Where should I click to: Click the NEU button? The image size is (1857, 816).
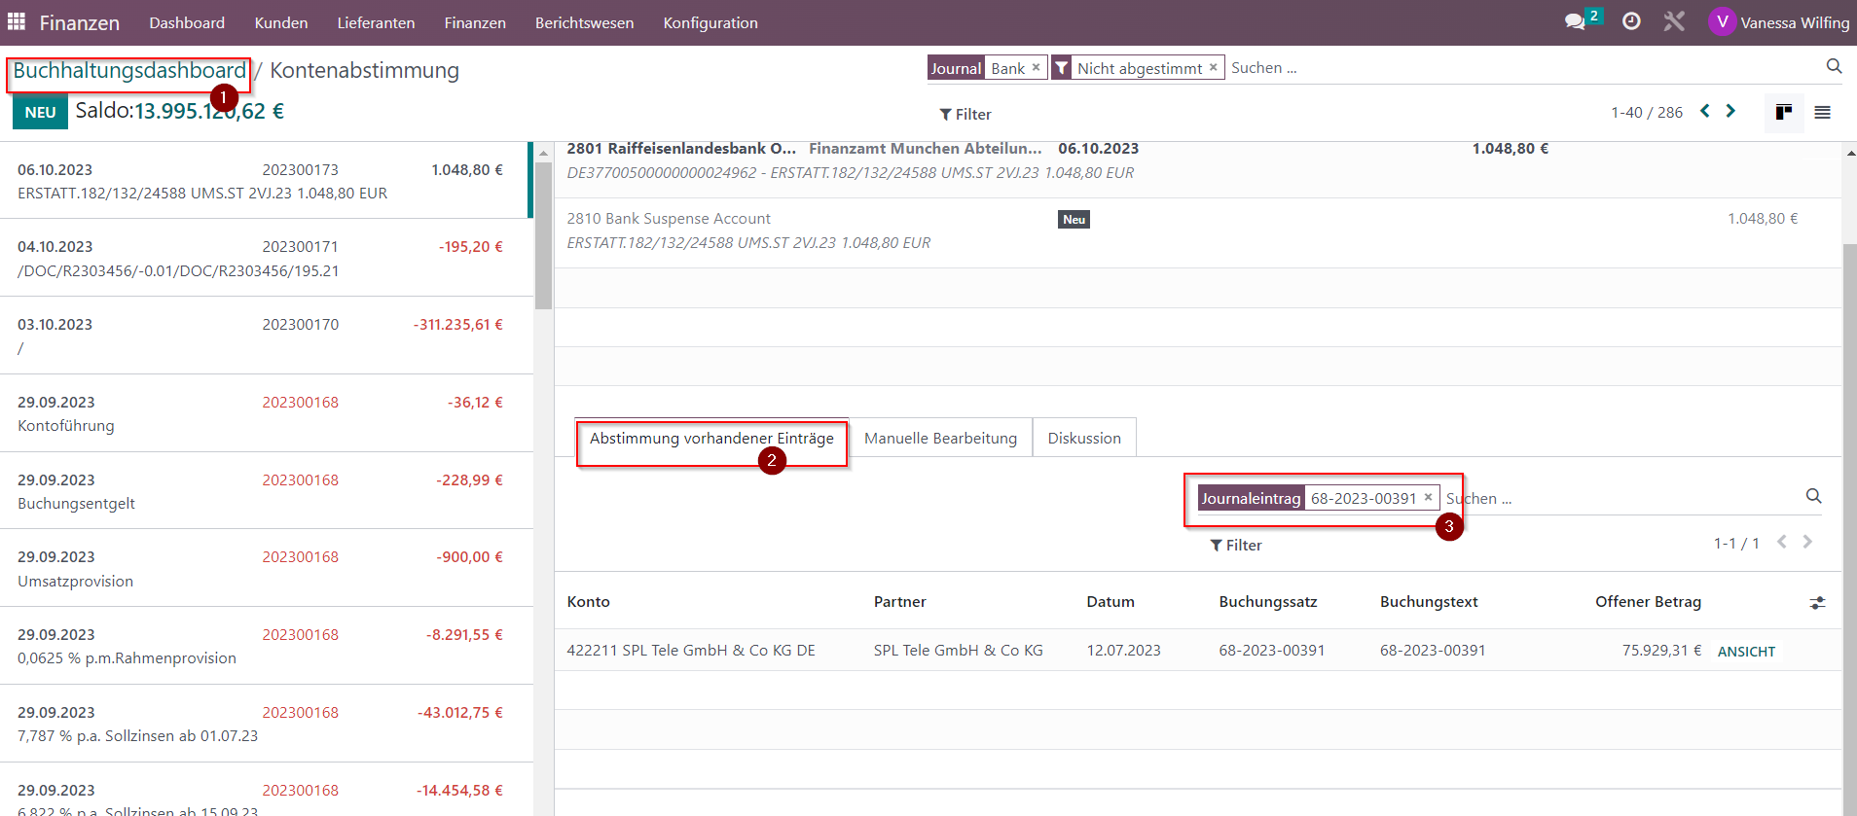click(x=40, y=112)
